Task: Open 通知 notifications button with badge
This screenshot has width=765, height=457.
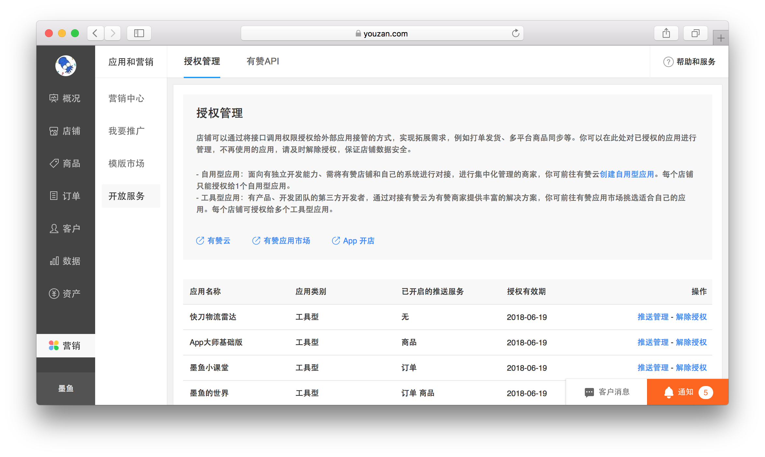Action: tap(688, 392)
